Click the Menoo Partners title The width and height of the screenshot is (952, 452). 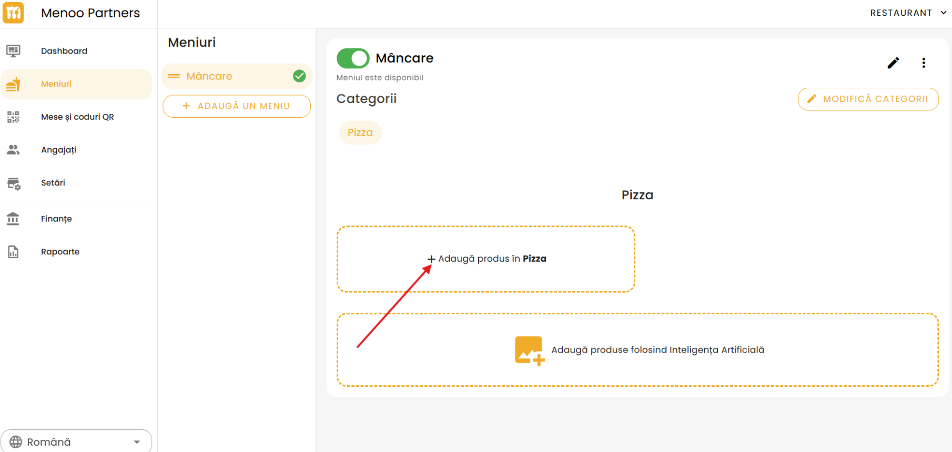click(x=90, y=13)
